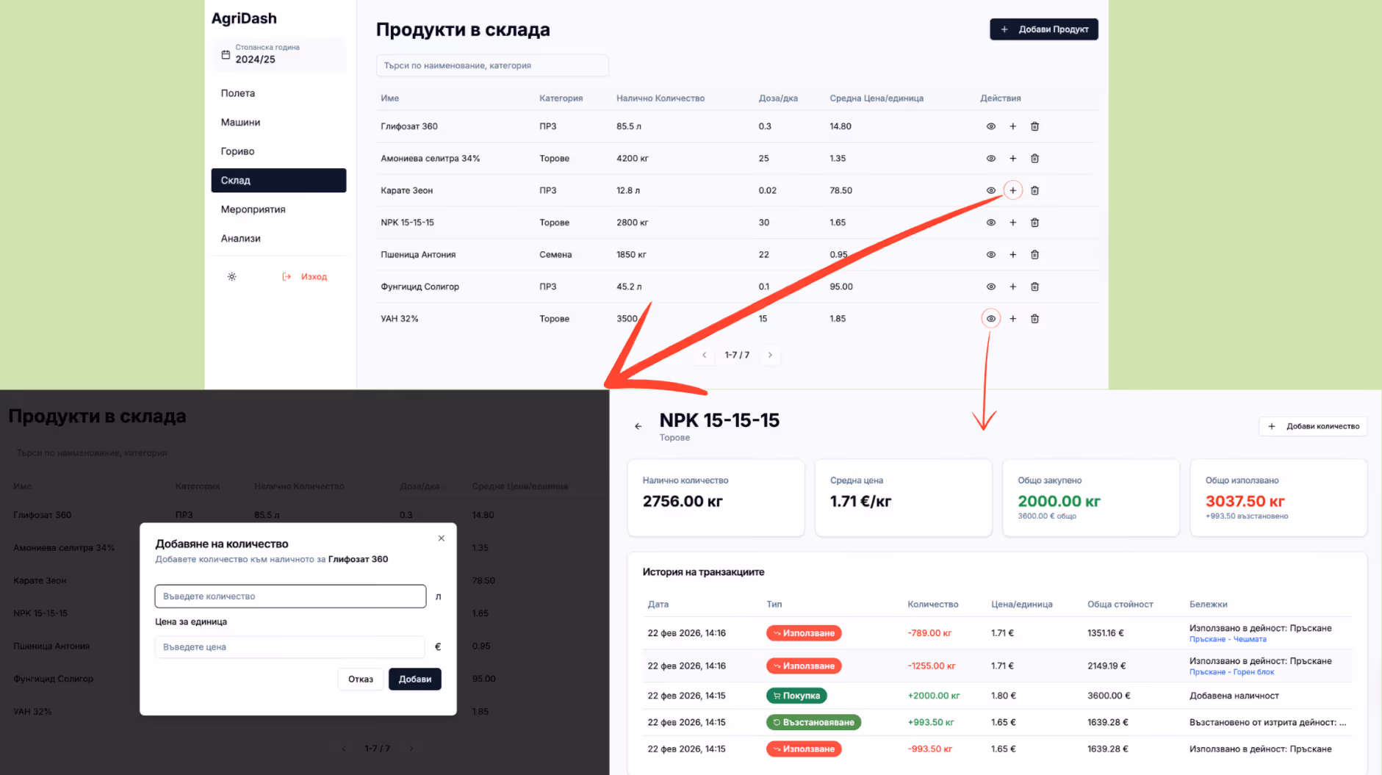This screenshot has height=775, width=1382.
Task: Click the plus icon for Карате Зеон
Action: point(1012,190)
